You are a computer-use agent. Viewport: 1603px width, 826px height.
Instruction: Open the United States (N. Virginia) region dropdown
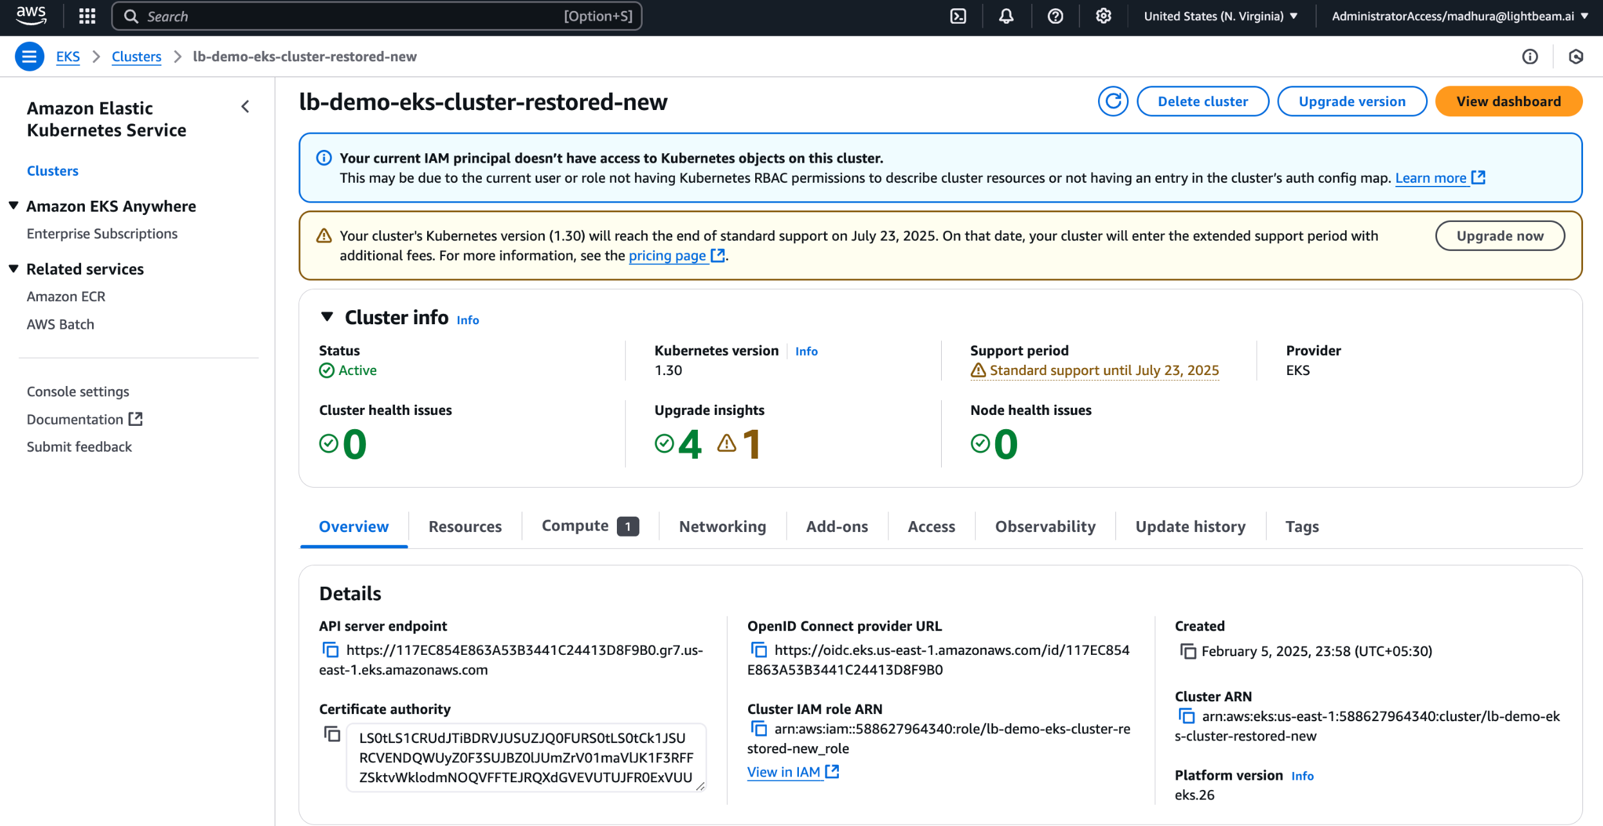1220,16
